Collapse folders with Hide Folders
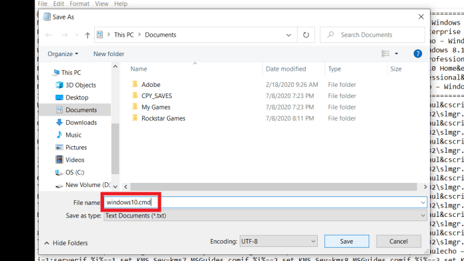This screenshot has width=464, height=261. click(66, 243)
